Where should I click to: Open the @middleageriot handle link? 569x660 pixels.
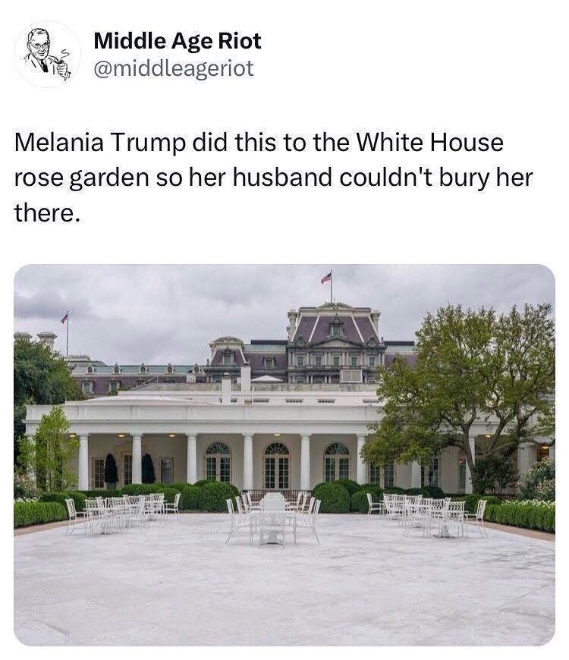[174, 68]
